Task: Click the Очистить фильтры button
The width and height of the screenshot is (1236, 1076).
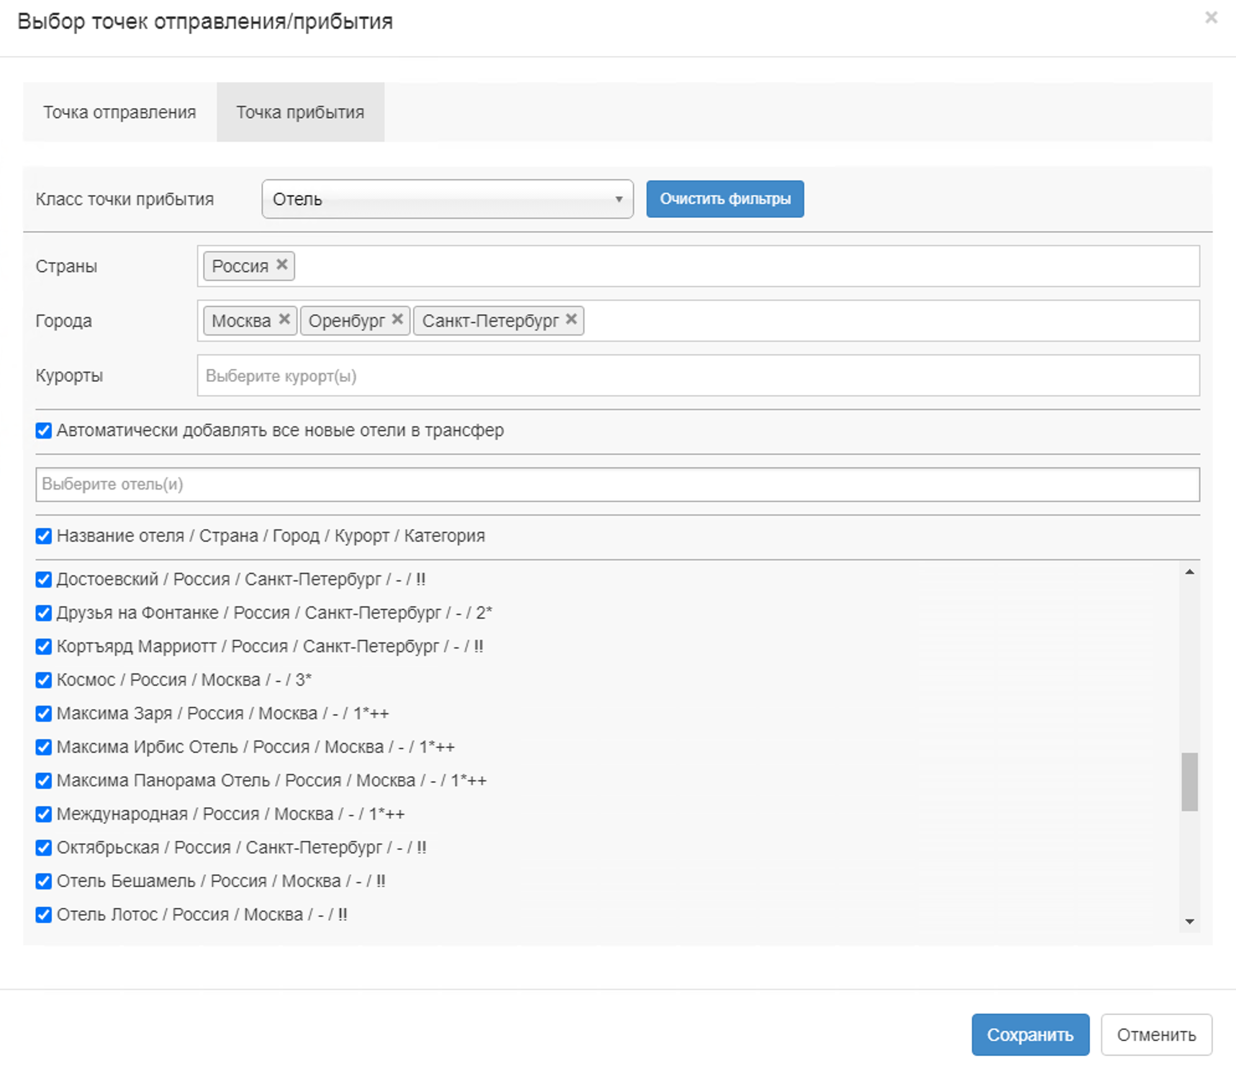Action: click(x=724, y=199)
